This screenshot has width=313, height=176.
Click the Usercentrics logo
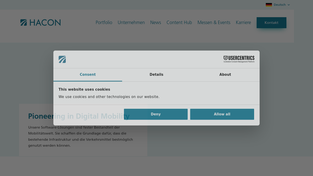coord(239,59)
